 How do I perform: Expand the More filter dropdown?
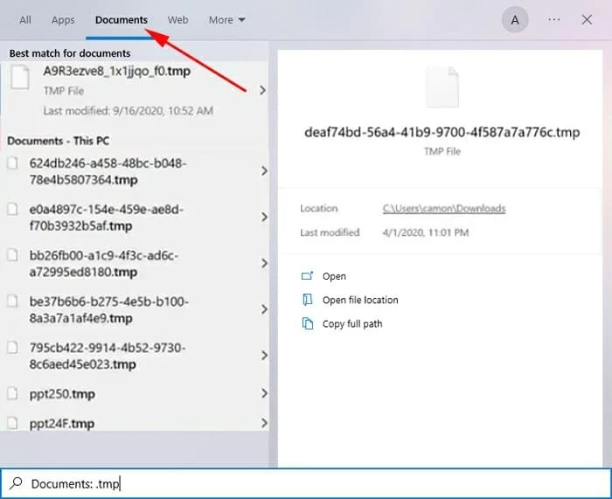[x=226, y=20]
